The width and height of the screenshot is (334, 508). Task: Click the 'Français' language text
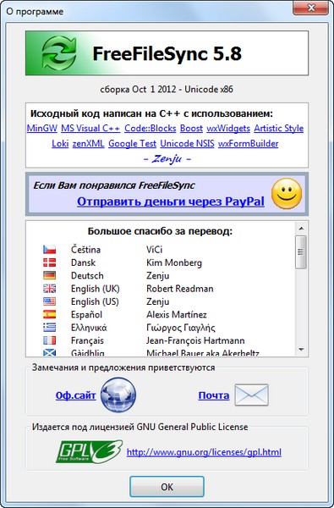[x=87, y=340]
